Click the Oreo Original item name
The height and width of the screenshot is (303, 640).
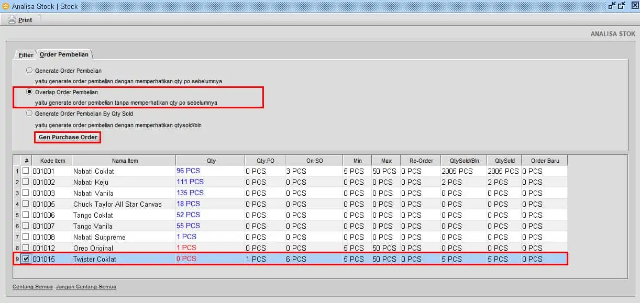(x=93, y=248)
